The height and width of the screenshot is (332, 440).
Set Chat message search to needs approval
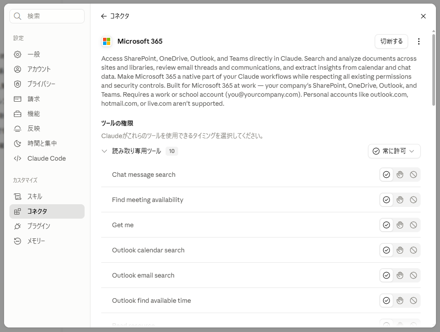pos(400,175)
